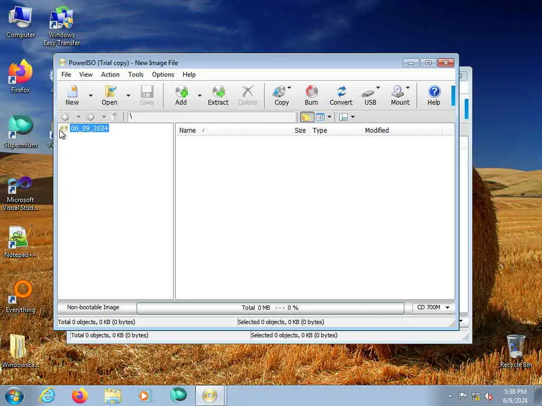Image resolution: width=542 pixels, height=406 pixels.
Task: Click the pane layout icon
Action: click(343, 117)
